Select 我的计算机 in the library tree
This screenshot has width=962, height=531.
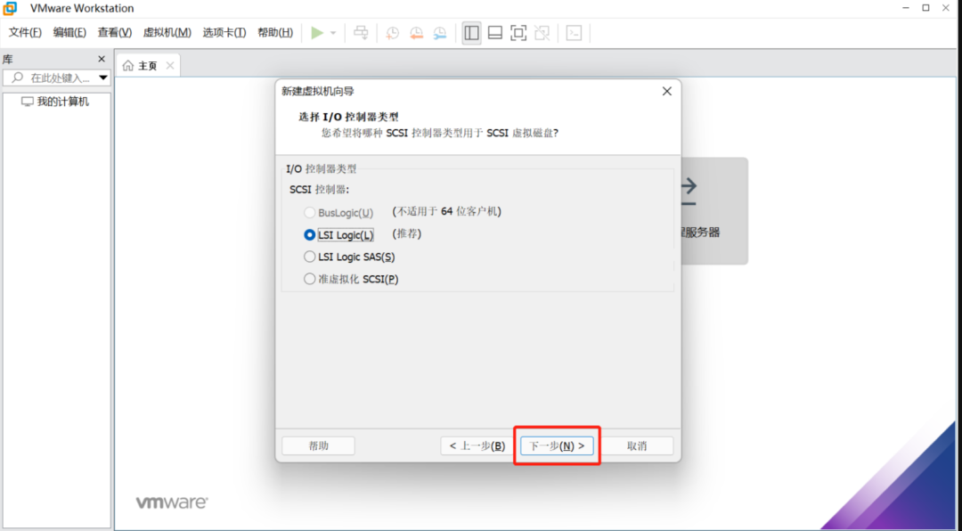pyautogui.click(x=56, y=102)
